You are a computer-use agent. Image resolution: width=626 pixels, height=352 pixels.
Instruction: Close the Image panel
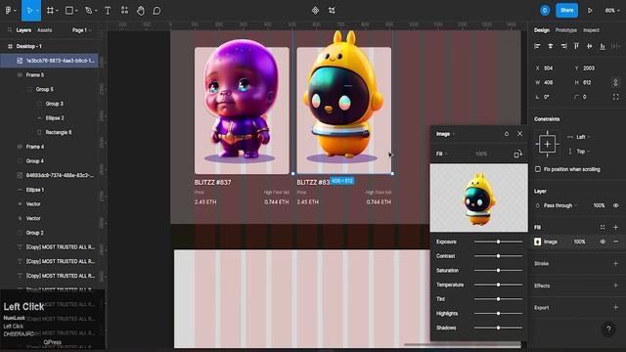tap(519, 134)
